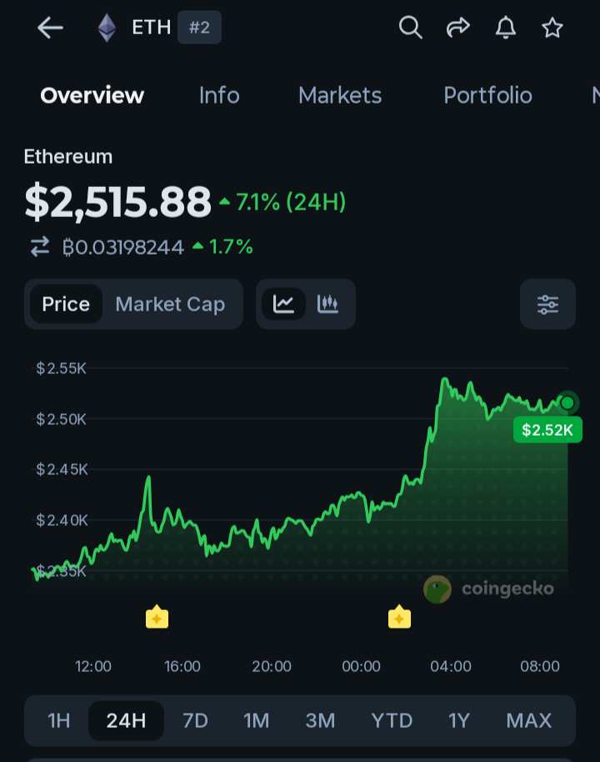Image resolution: width=600 pixels, height=762 pixels.
Task: Choose the 7D time range
Action: click(x=195, y=721)
